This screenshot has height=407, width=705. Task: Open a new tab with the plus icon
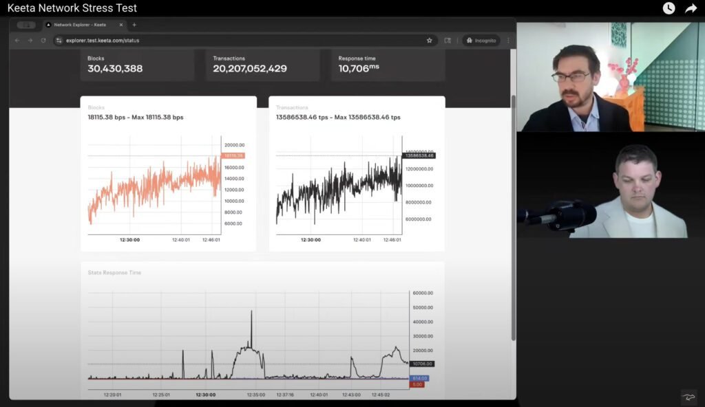134,25
